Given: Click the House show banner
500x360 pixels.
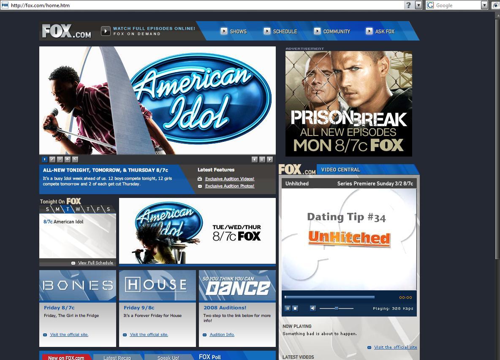Looking at the screenshot, I should pyautogui.click(x=158, y=285).
